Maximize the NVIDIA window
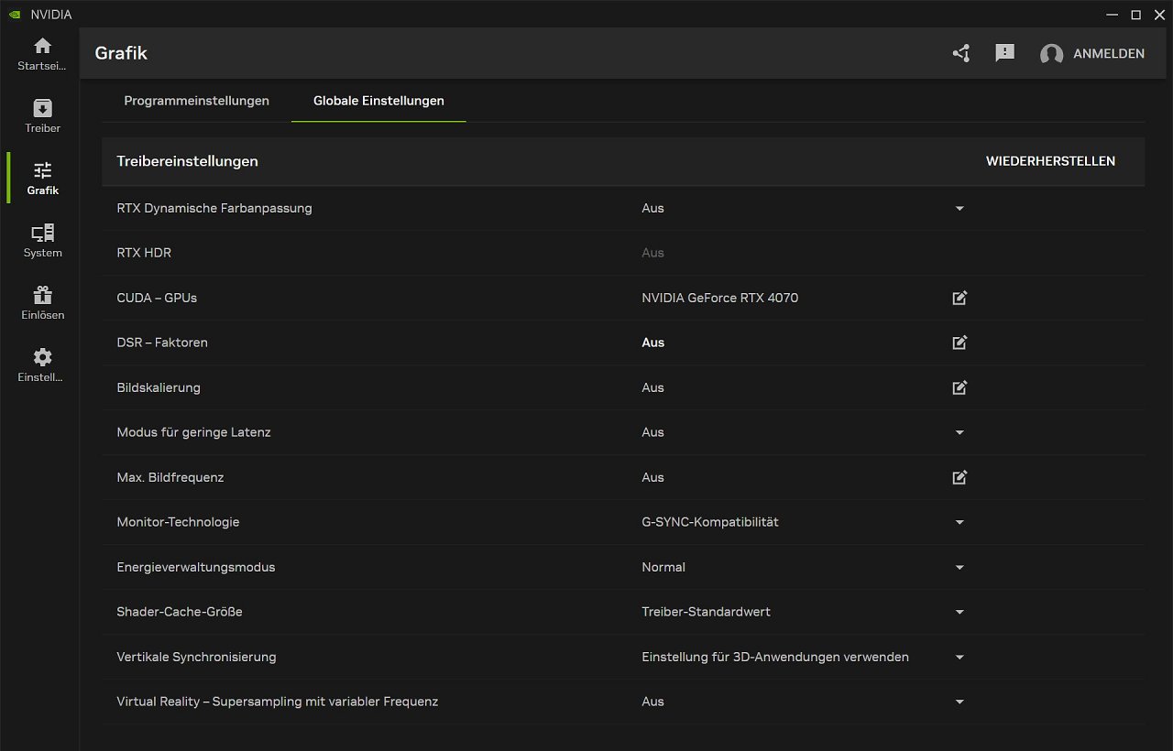 point(1136,15)
